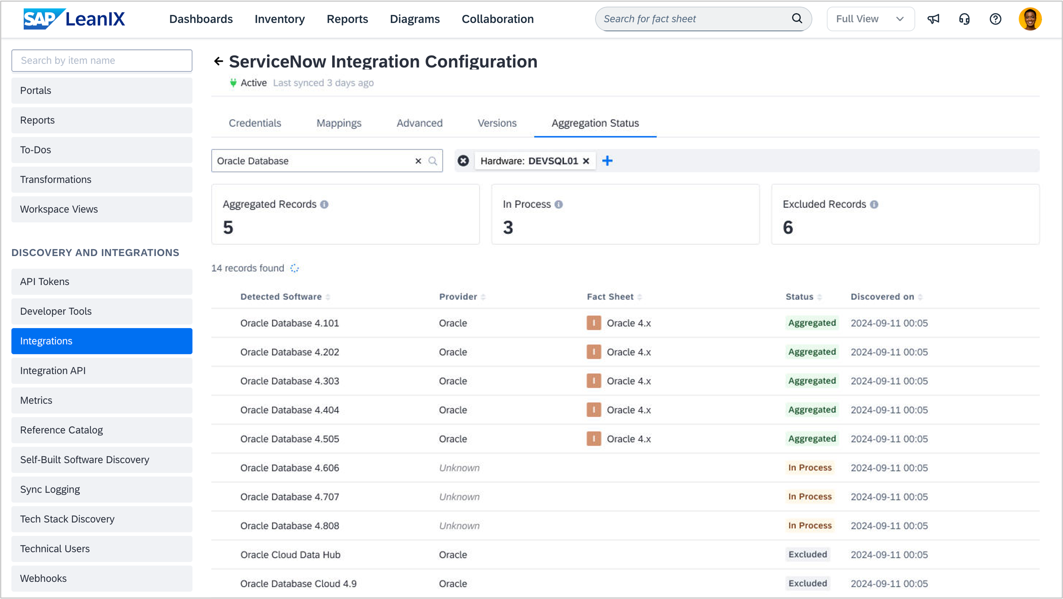Show info for Aggregated Records

[324, 205]
